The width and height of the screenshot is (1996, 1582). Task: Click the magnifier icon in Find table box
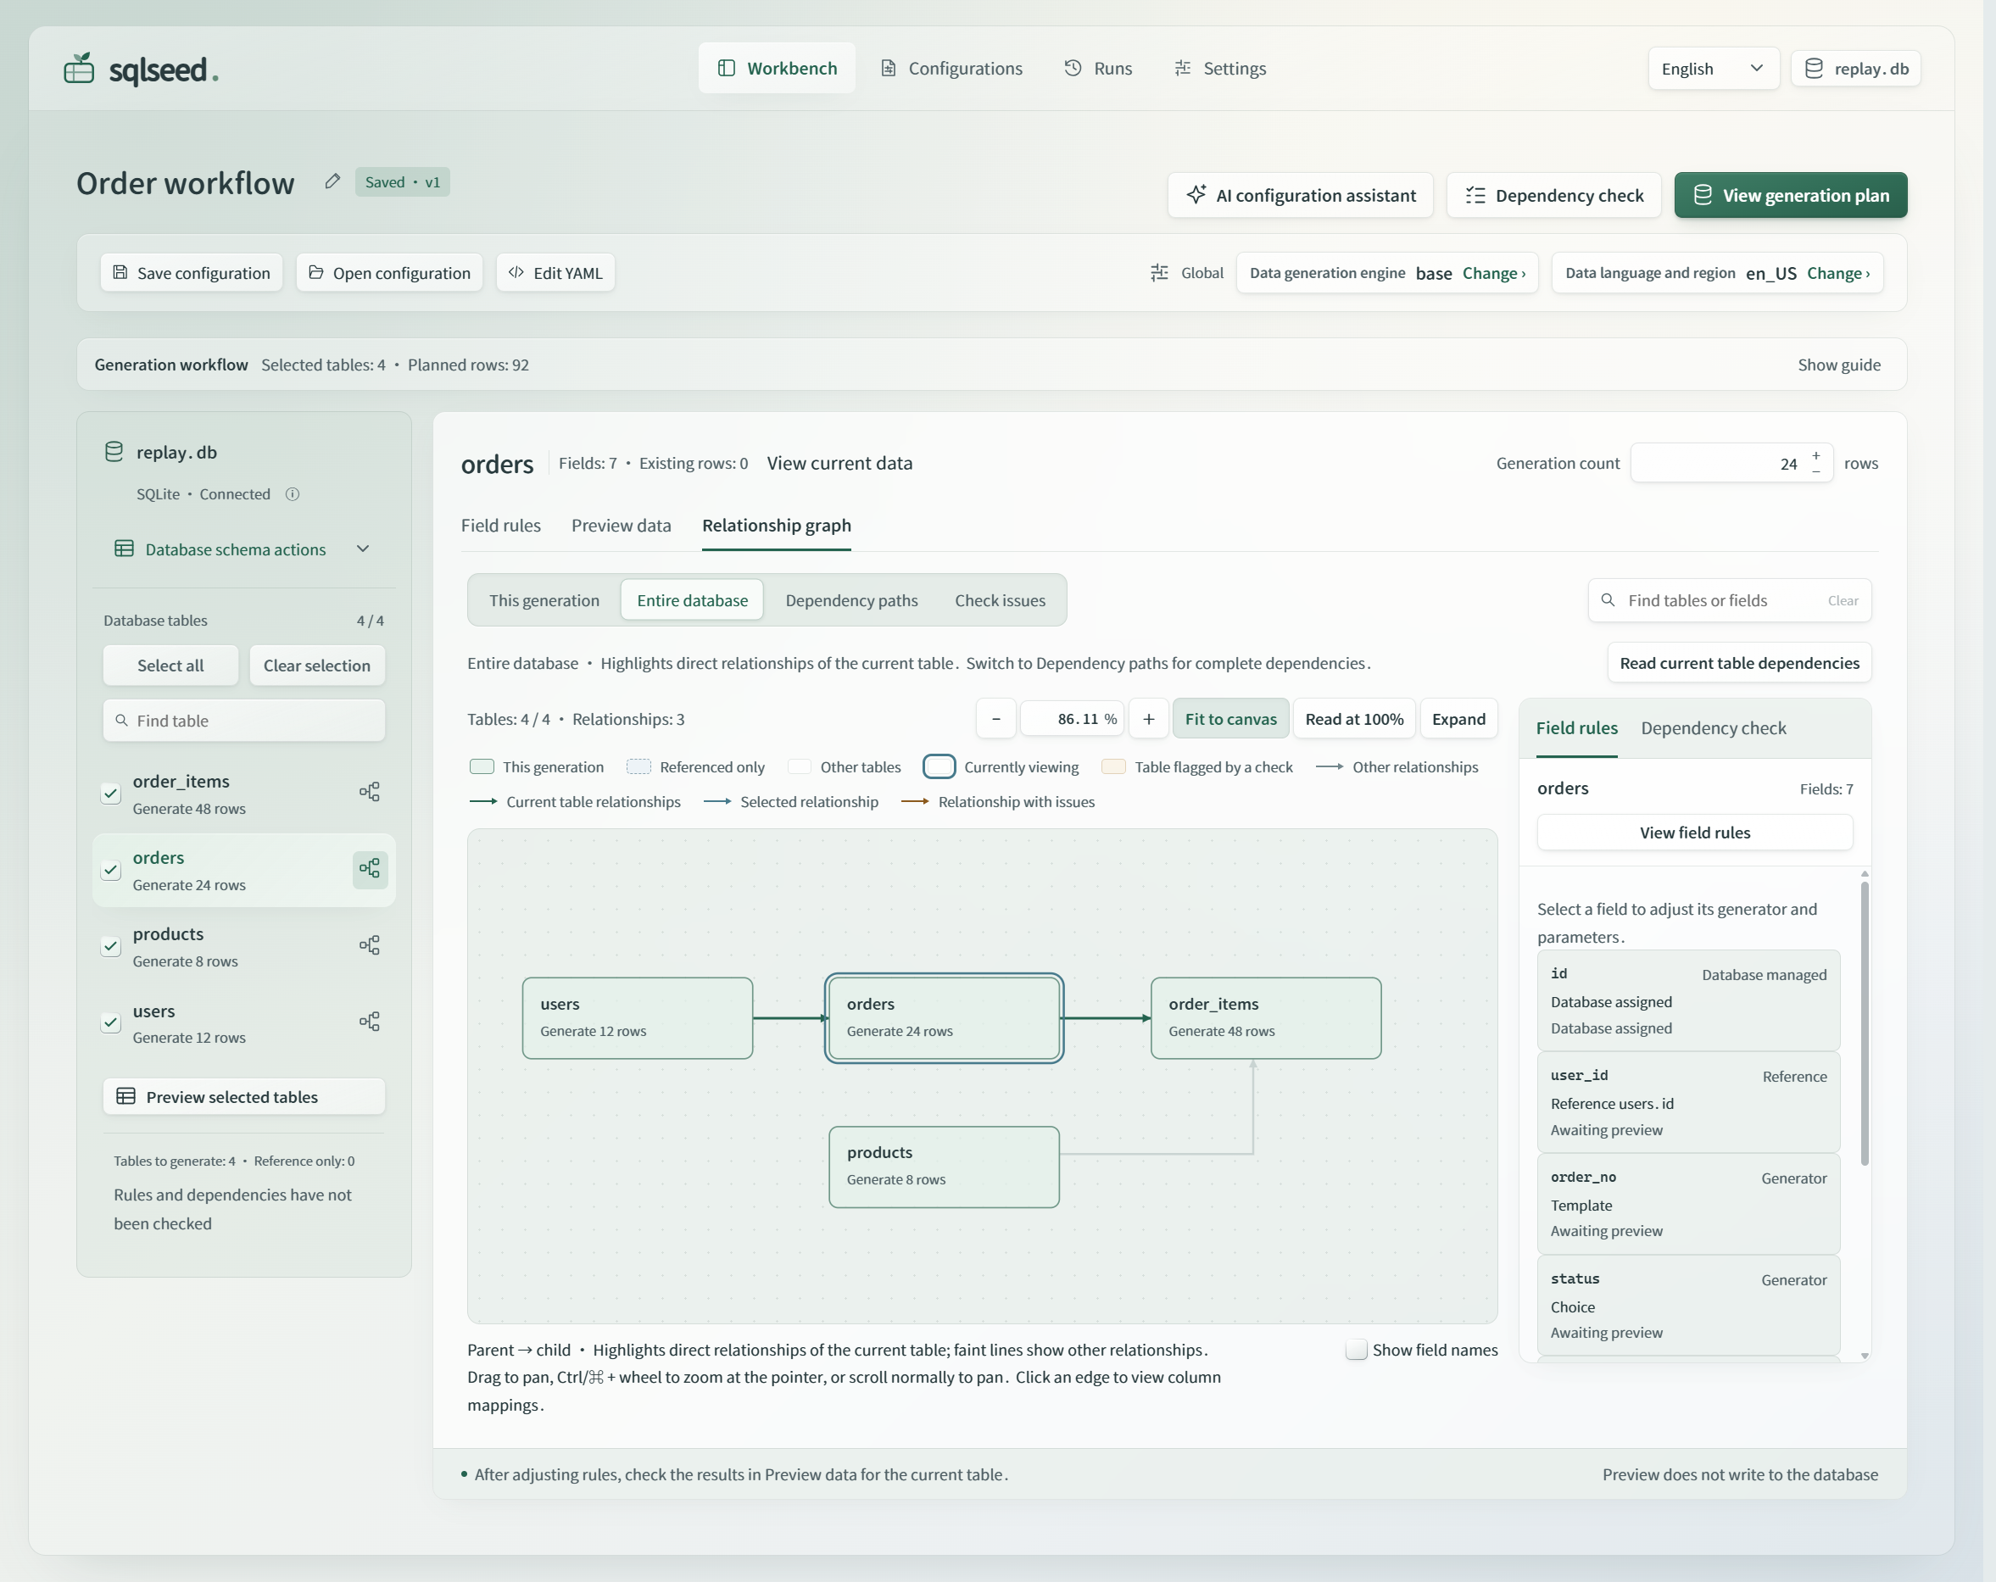point(121,720)
